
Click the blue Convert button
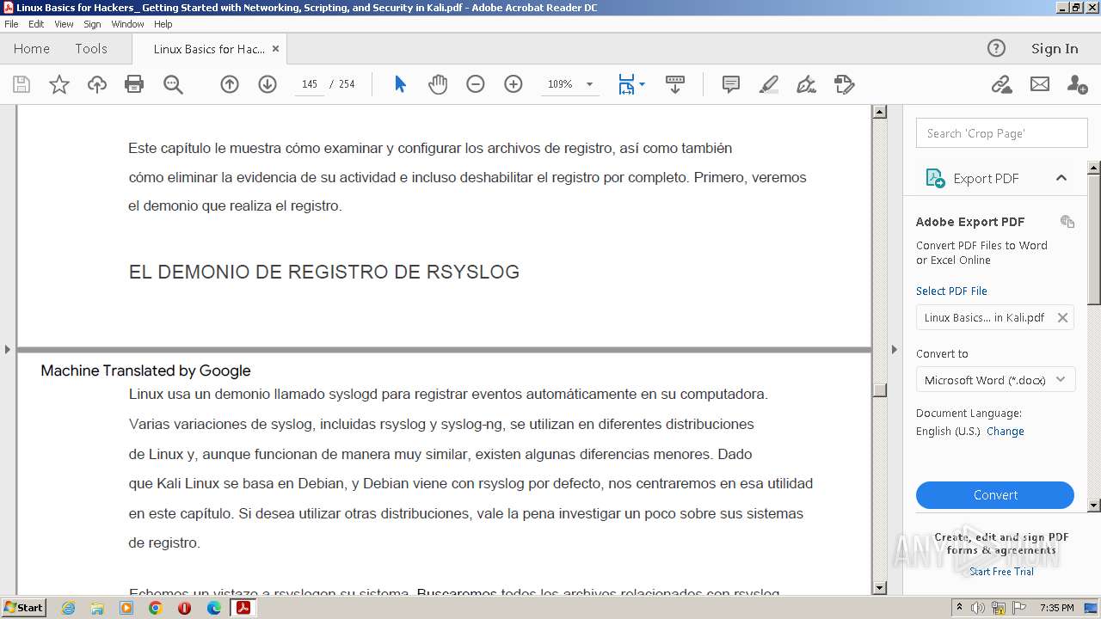point(995,495)
